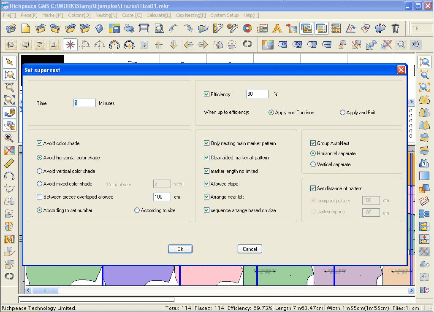Viewport: 434px width, 312px height.
Task: Click the printer icon in toolbar
Action: click(x=129, y=28)
